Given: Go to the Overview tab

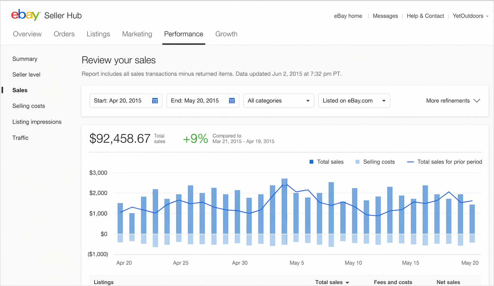Looking at the screenshot, I should tap(27, 34).
